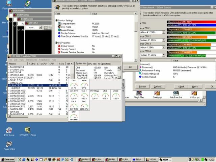Open the Reference CPU 1 Athlon 4 1.33GHz dropdown
Viewport: 216px width, 162px height.
[x=164, y=32]
